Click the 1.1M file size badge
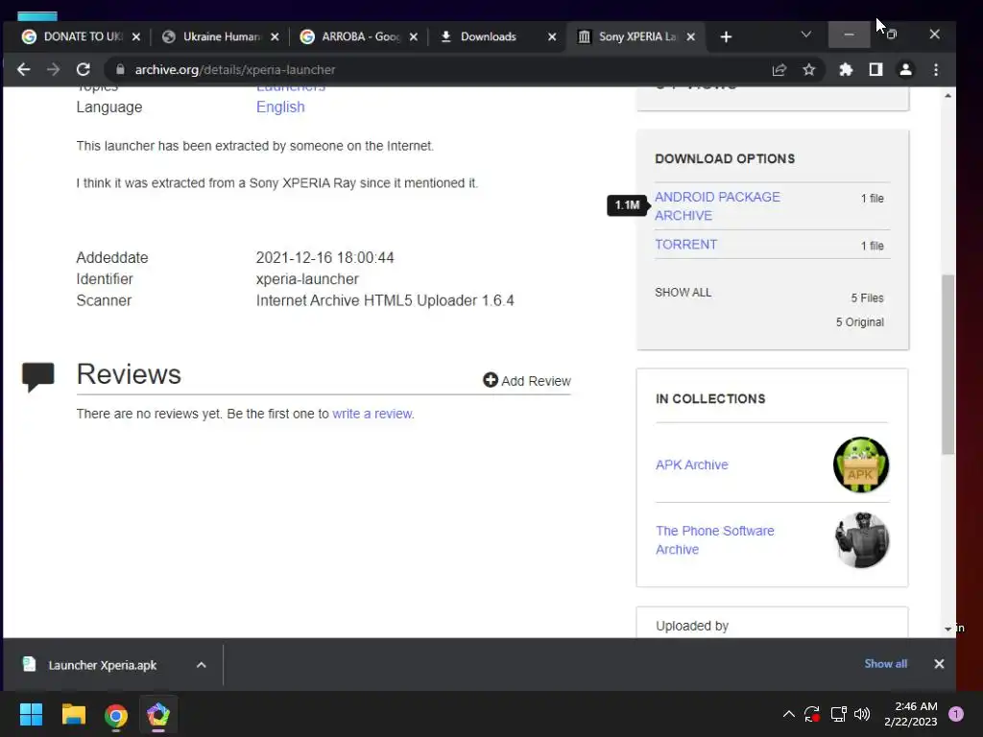 pyautogui.click(x=627, y=205)
